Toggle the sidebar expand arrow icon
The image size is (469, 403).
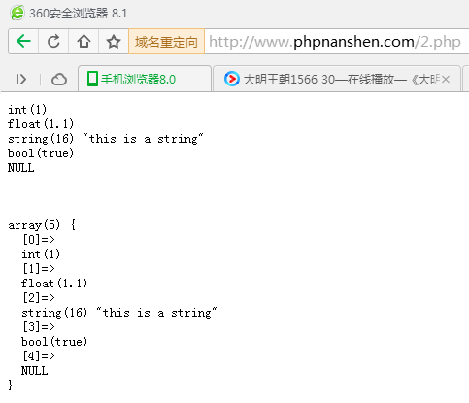(x=21, y=79)
